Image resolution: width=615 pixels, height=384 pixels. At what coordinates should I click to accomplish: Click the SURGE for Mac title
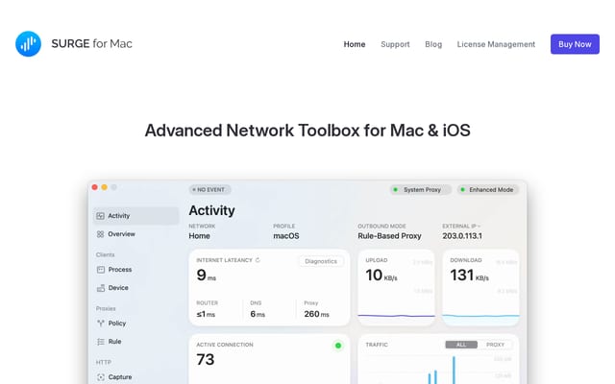coord(92,43)
